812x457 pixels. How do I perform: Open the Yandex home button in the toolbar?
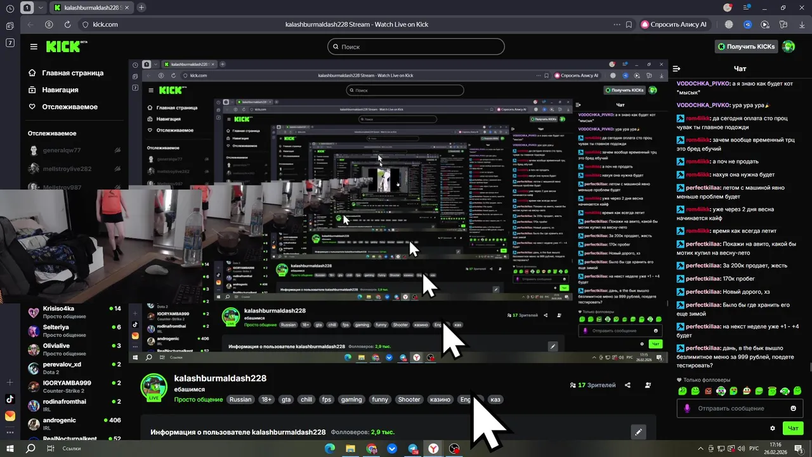(49, 25)
